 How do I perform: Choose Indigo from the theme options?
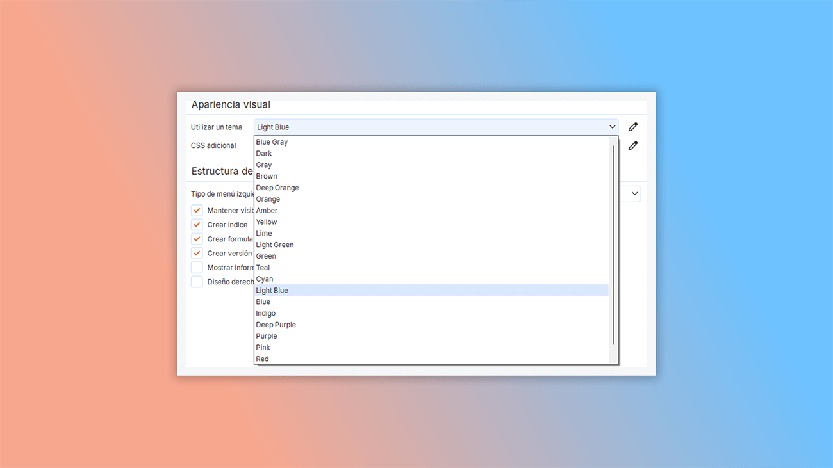coord(265,313)
